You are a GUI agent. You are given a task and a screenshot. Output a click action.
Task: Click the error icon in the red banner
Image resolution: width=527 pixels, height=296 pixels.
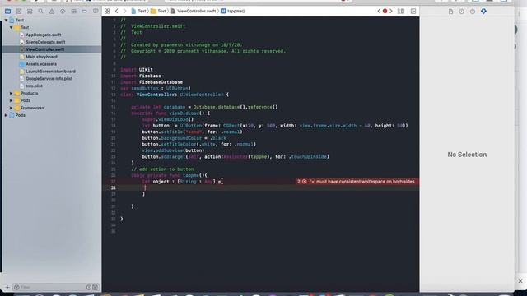[x=304, y=182]
